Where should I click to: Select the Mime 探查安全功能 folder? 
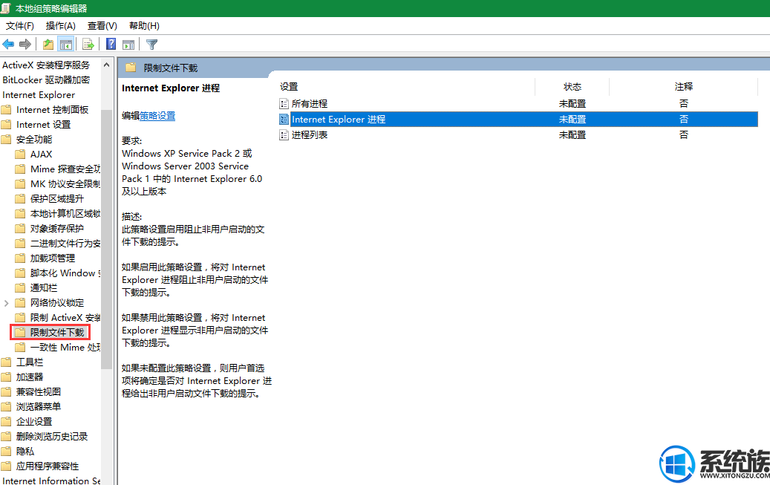pos(58,169)
